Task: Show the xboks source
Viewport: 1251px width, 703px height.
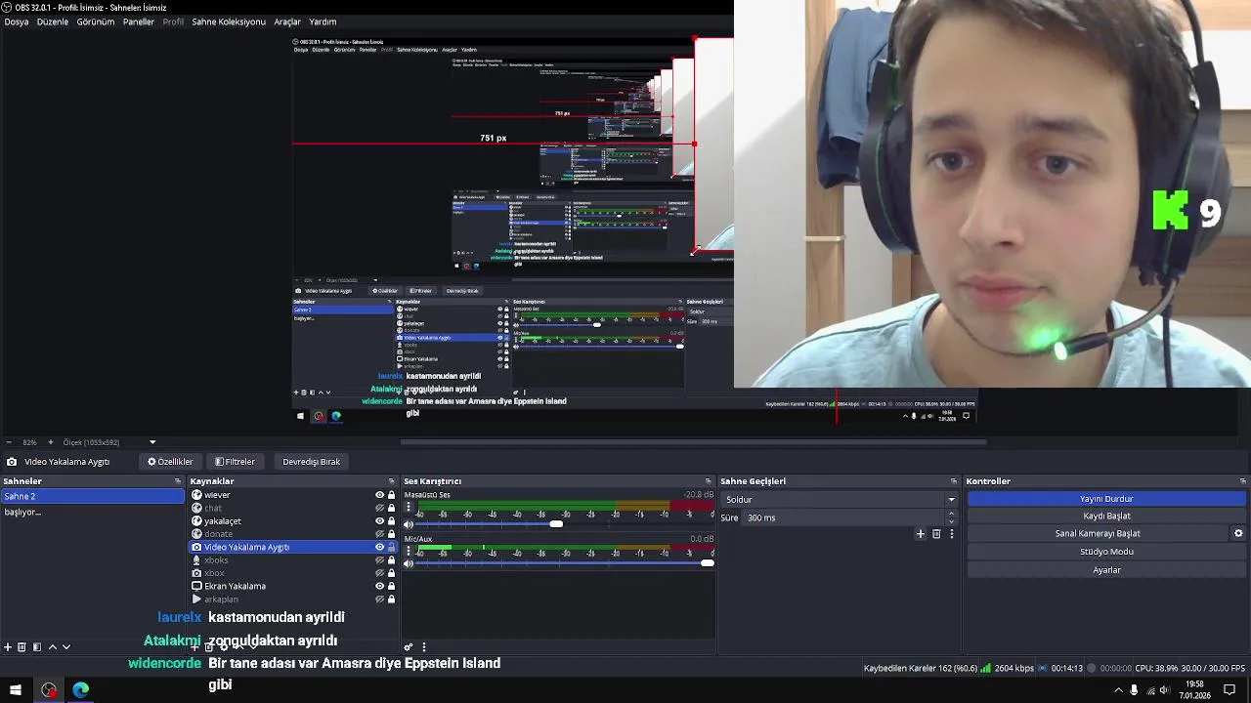Action: 379,560
